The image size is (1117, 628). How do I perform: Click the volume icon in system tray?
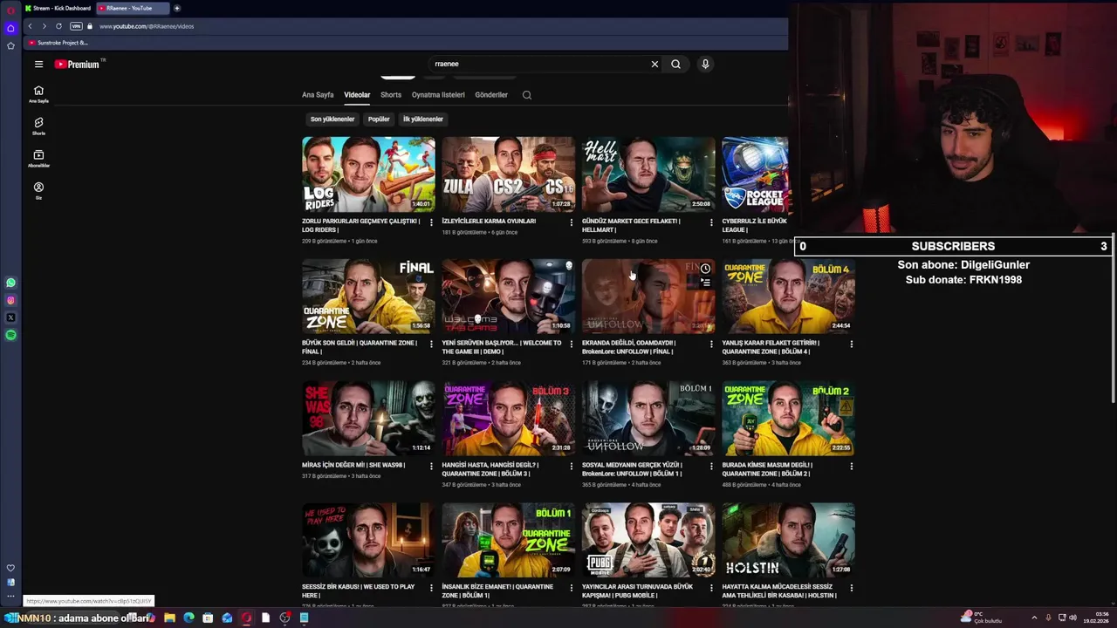coord(1072,618)
